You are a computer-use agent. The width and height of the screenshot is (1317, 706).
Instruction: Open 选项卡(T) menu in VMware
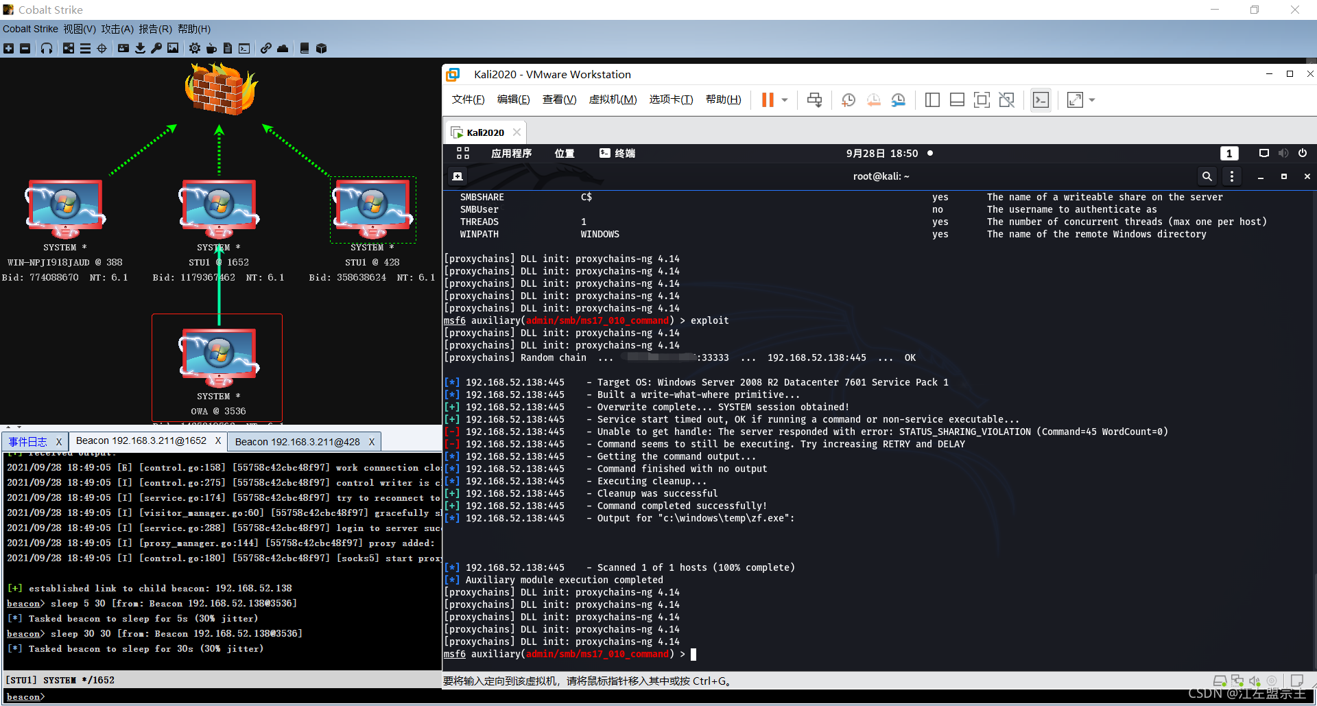[x=671, y=99]
